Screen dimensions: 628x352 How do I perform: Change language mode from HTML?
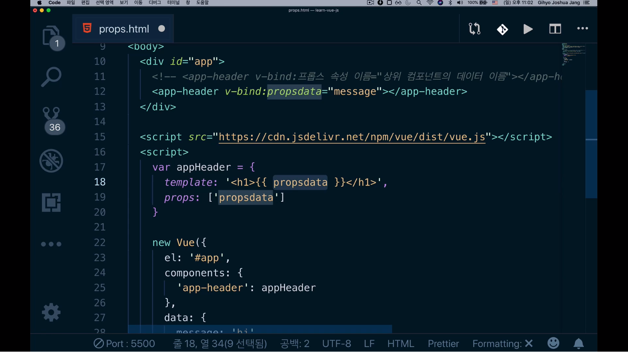tap(400, 344)
